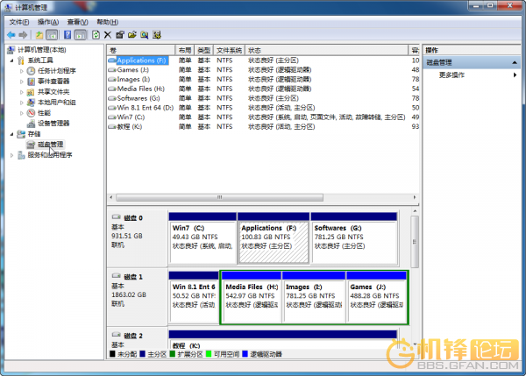The image size is (526, 376).
Task: Select the Win7 (C:) volume row
Action: [x=263, y=117]
